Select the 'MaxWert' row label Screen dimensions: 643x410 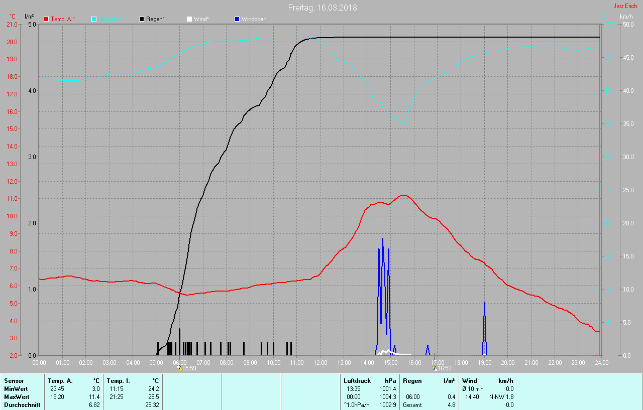17,397
